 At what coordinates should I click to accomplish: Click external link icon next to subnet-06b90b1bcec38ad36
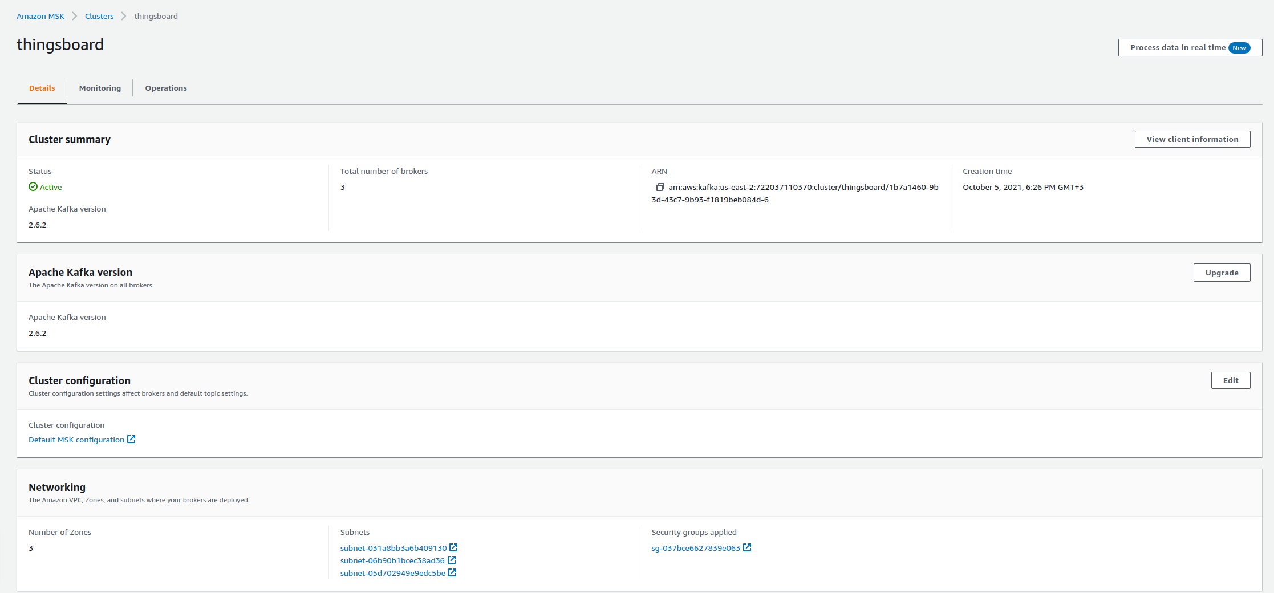click(452, 560)
